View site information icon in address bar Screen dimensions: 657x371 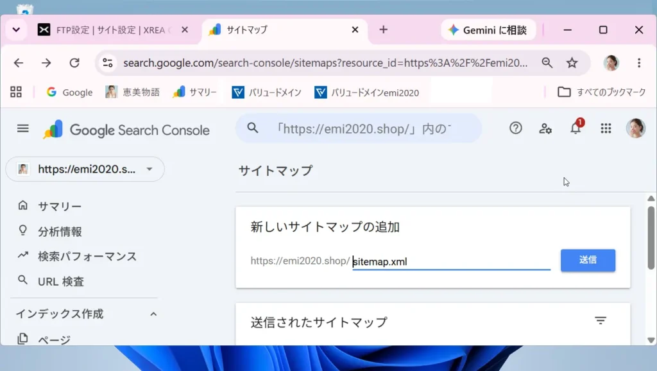(x=108, y=63)
